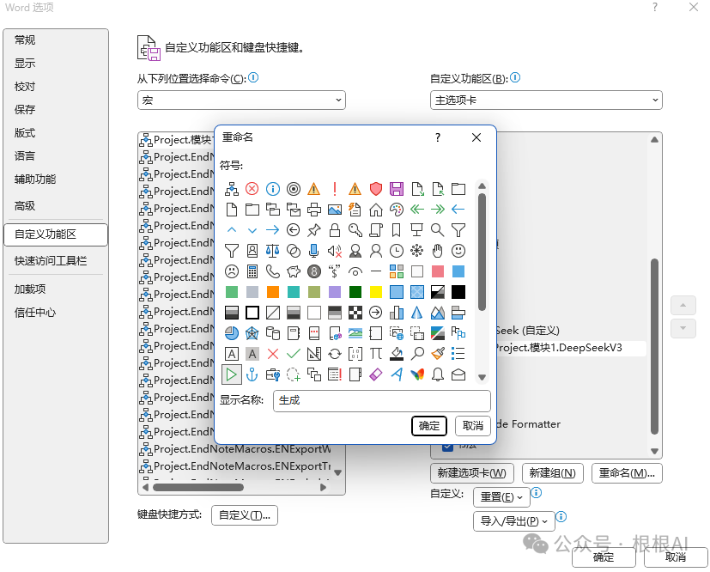Confirm rename by clicking 确定
The height and width of the screenshot is (572, 710).
click(428, 426)
